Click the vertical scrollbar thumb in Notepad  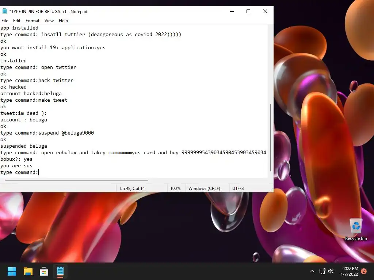click(x=271, y=137)
